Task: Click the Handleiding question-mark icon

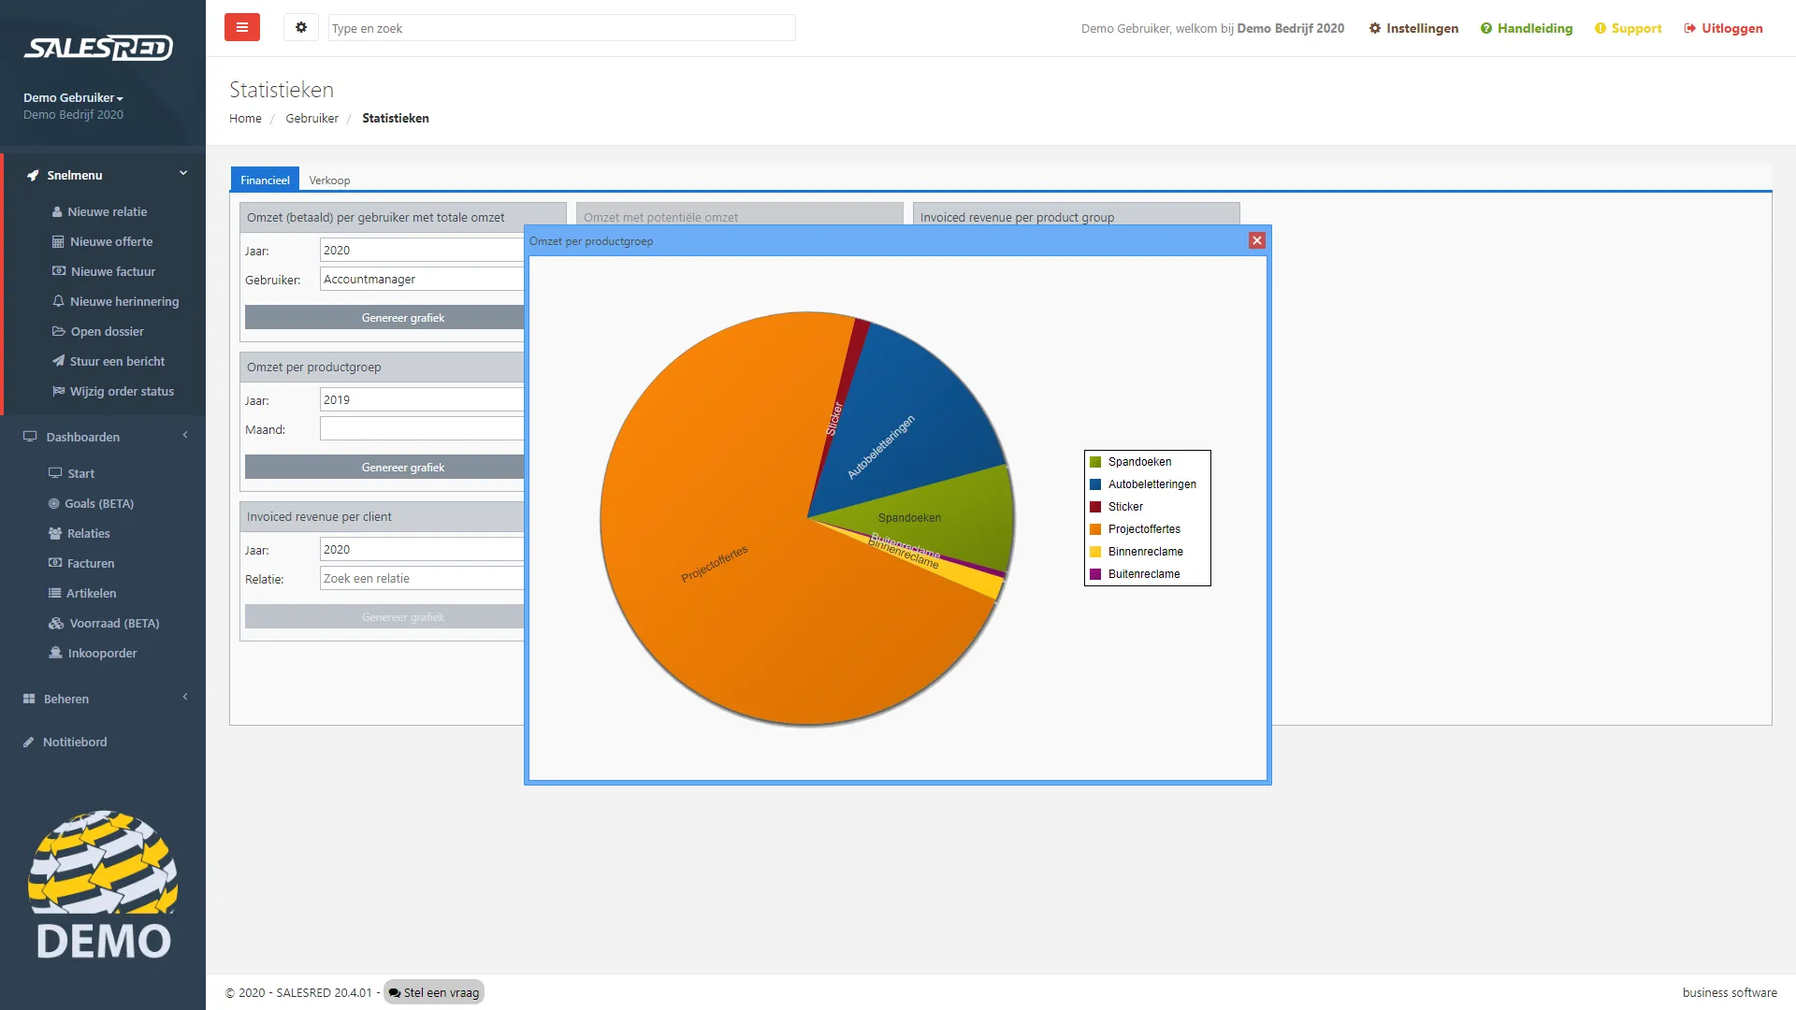Action: tap(1486, 28)
